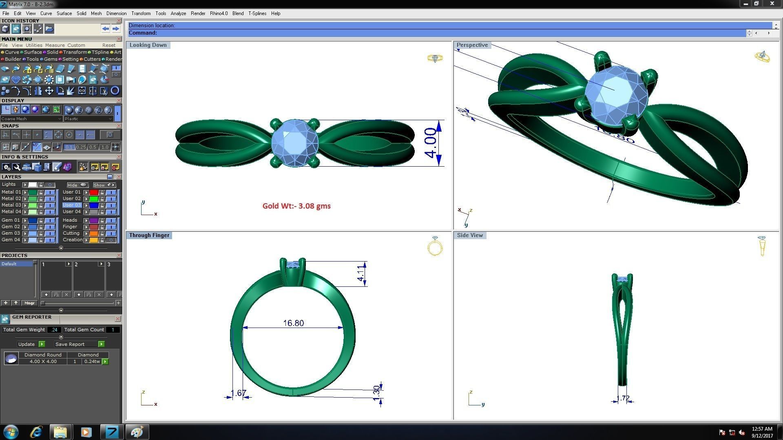
Task: Open the Coarse Mesh dropdown
Action: tap(31, 119)
